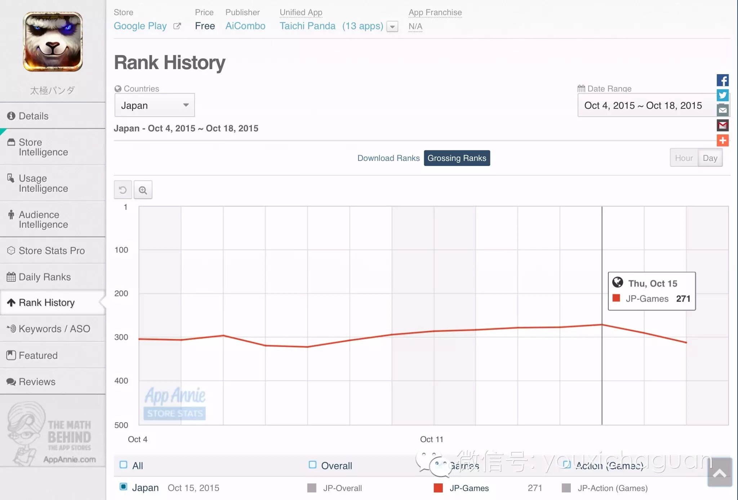Click the magnifier zoom chart icon
The image size is (738, 500).
click(143, 190)
